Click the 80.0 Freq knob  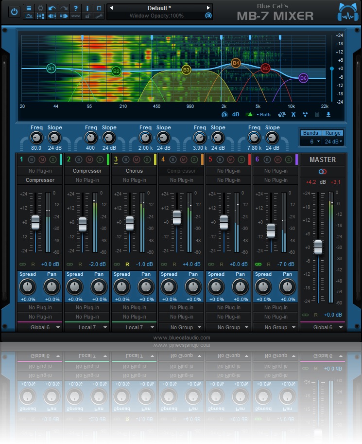pyautogui.click(x=36, y=138)
